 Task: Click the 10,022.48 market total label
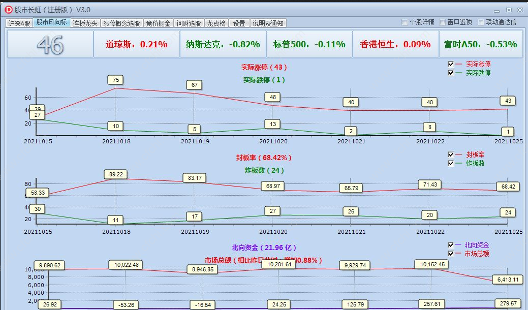[x=126, y=265]
